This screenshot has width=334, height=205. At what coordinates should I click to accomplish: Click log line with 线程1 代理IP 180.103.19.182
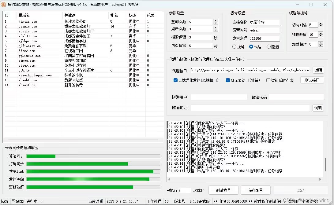click(225, 171)
